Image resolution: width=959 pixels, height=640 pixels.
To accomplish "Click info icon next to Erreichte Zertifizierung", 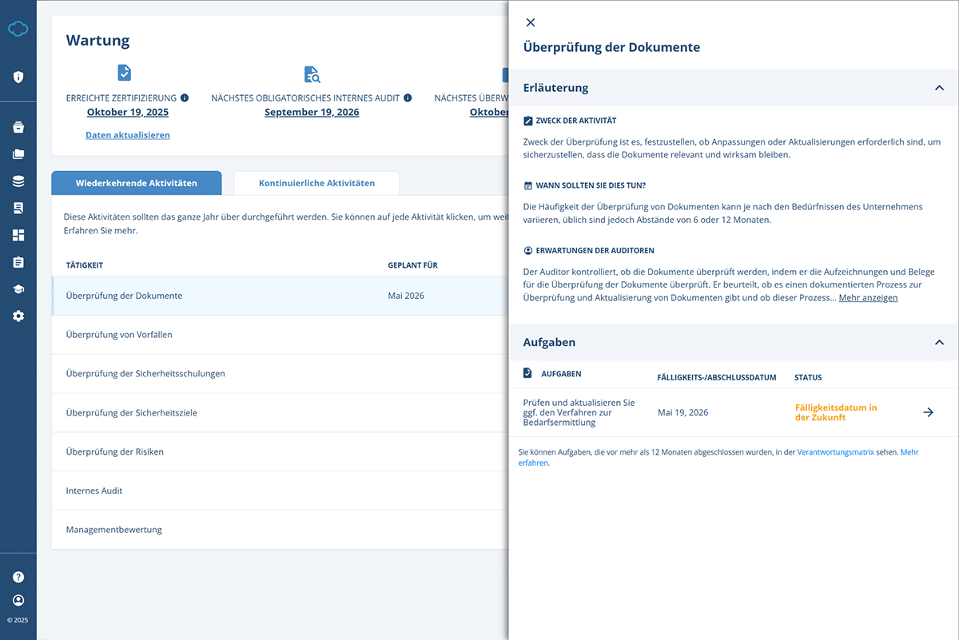I will click(x=185, y=98).
